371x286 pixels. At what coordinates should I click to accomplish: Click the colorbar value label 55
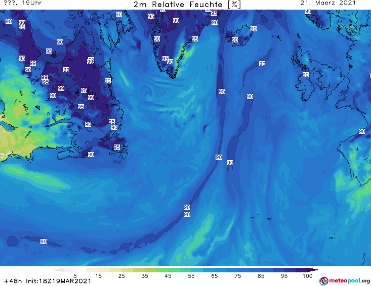[x=191, y=276]
